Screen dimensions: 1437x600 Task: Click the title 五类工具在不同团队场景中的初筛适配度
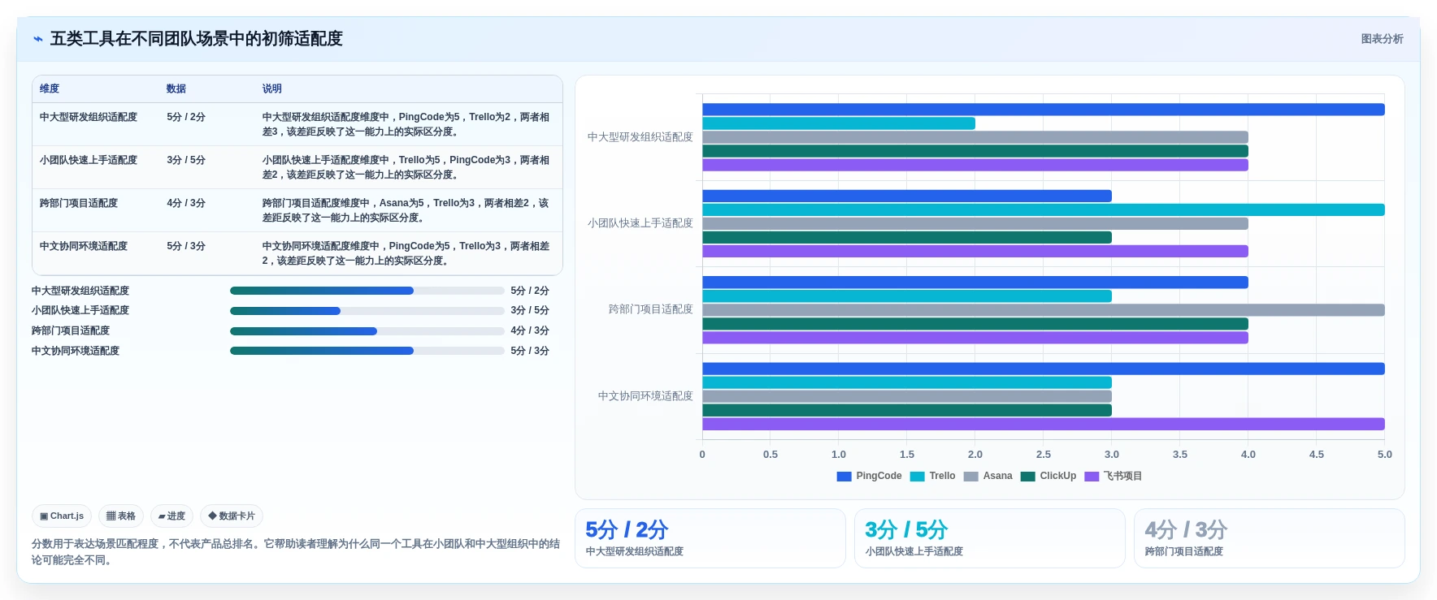[196, 39]
